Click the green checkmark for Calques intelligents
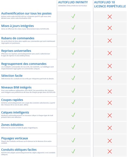The height and width of the screenshot is (157, 127). click(x=73, y=115)
